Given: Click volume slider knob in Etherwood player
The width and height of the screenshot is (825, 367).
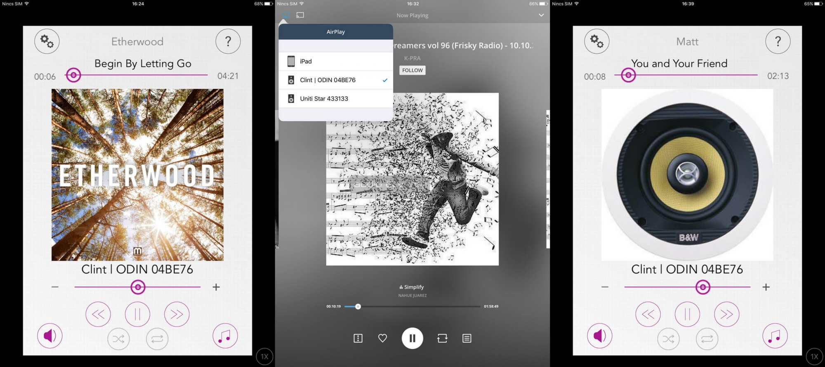Looking at the screenshot, I should click(x=138, y=287).
